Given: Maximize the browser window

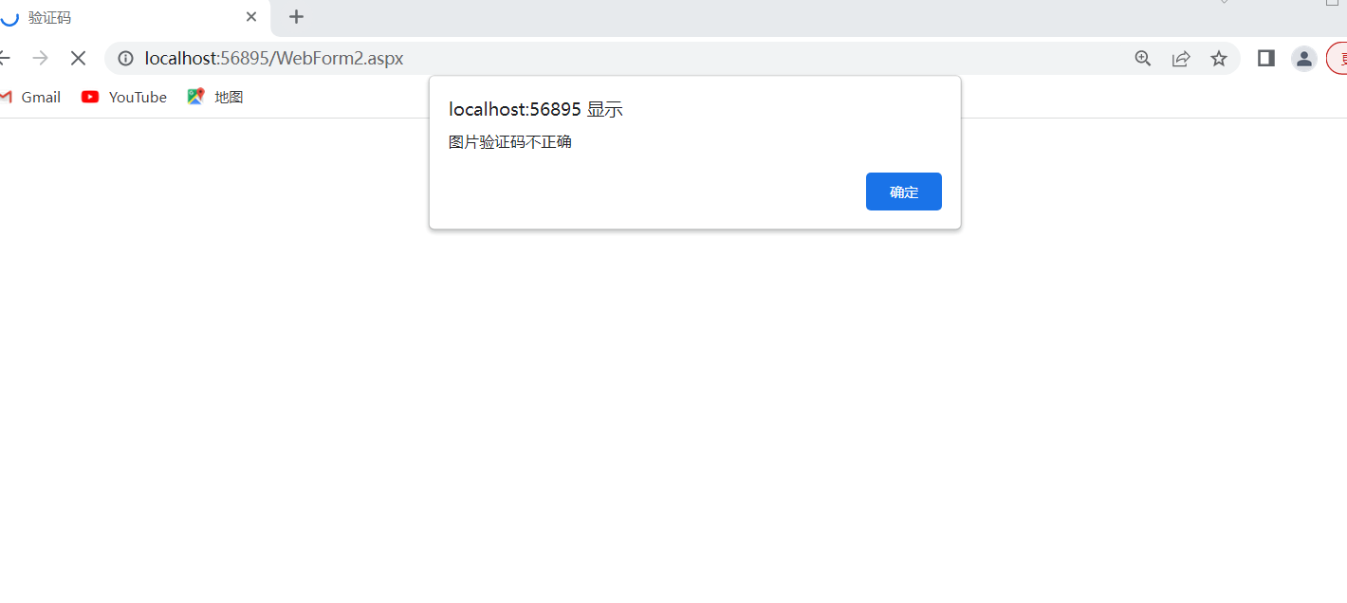Looking at the screenshot, I should point(1332,3).
